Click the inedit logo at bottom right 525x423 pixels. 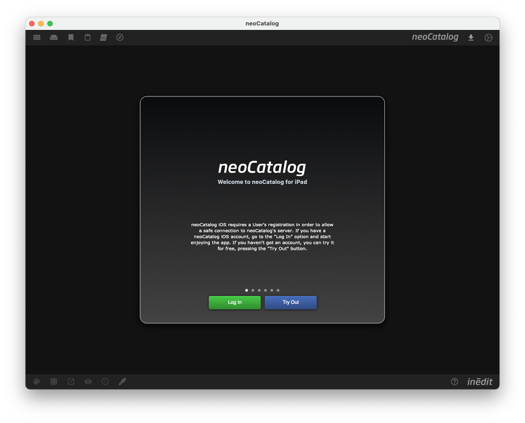tap(480, 382)
